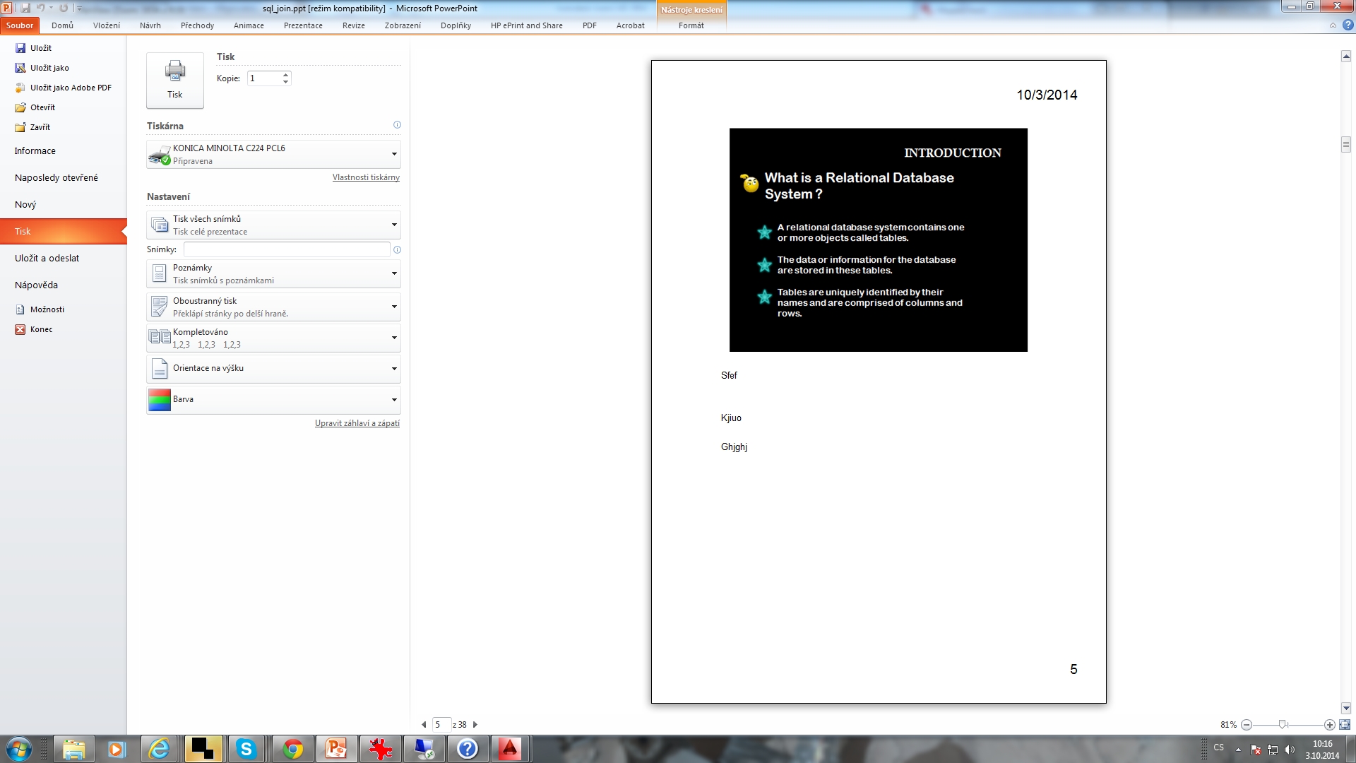Open Skype from the taskbar
This screenshot has width=1356, height=763.
point(246,749)
